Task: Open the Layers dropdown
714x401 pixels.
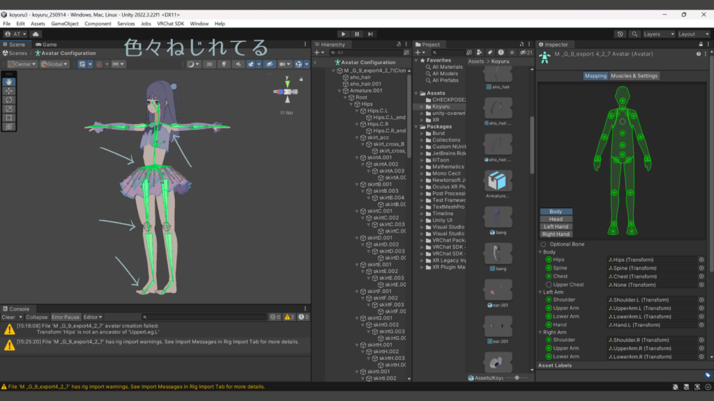Action: coord(659,33)
